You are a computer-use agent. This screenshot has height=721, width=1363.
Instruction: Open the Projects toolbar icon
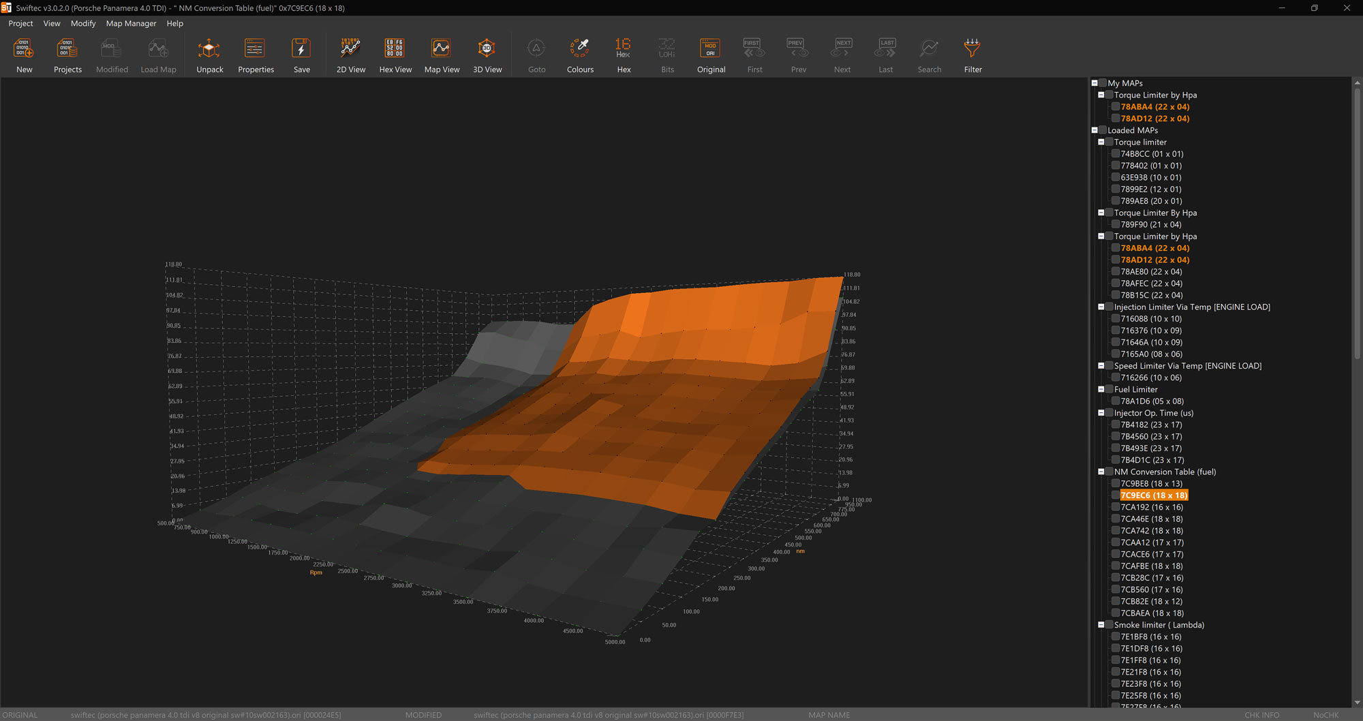(67, 49)
